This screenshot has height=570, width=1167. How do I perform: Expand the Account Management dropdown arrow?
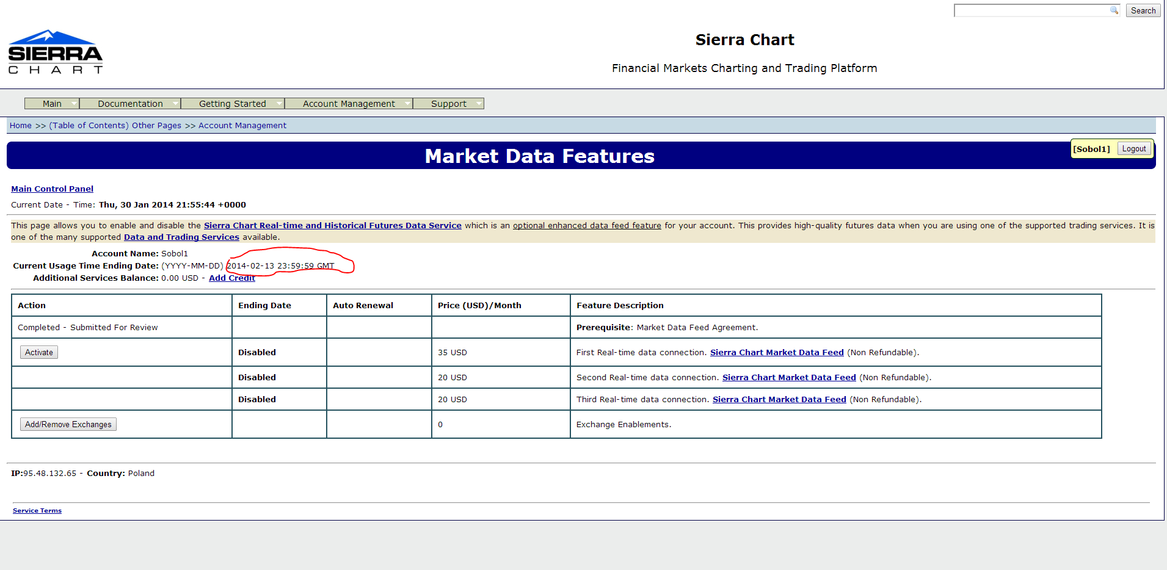coord(407,104)
